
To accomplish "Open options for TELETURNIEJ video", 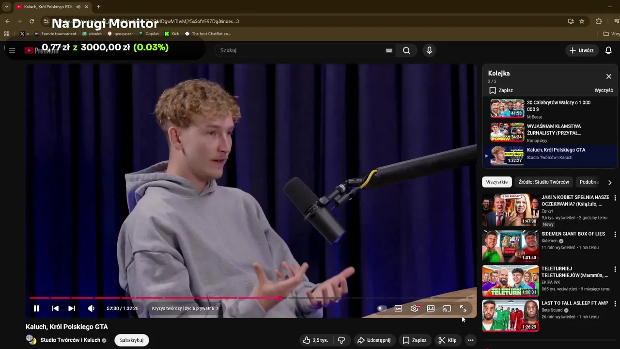I will pyautogui.click(x=615, y=269).
